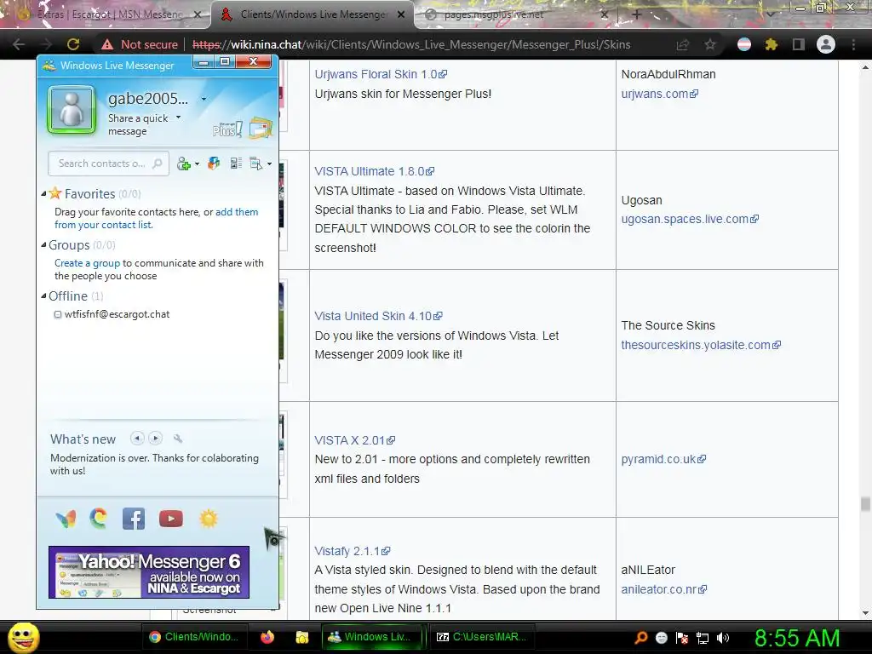Open the MSN butterfly shortcut
872x654 pixels.
pyautogui.click(x=66, y=519)
